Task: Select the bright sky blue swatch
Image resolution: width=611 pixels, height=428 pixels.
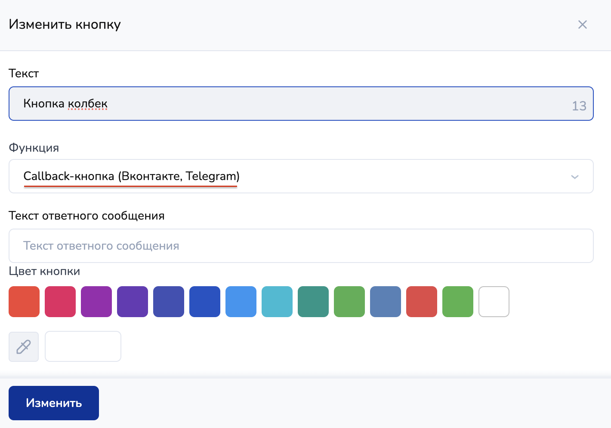Action: (241, 302)
